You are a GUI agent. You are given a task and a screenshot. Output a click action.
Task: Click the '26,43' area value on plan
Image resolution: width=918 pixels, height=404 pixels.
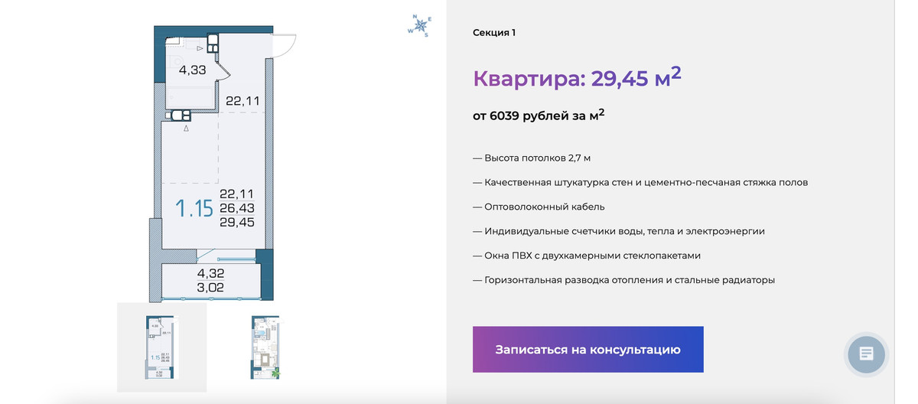[x=236, y=208]
